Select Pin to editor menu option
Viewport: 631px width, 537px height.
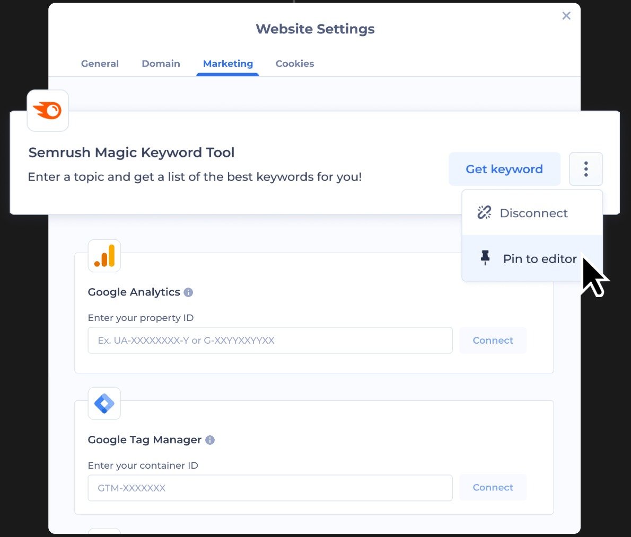(x=539, y=259)
